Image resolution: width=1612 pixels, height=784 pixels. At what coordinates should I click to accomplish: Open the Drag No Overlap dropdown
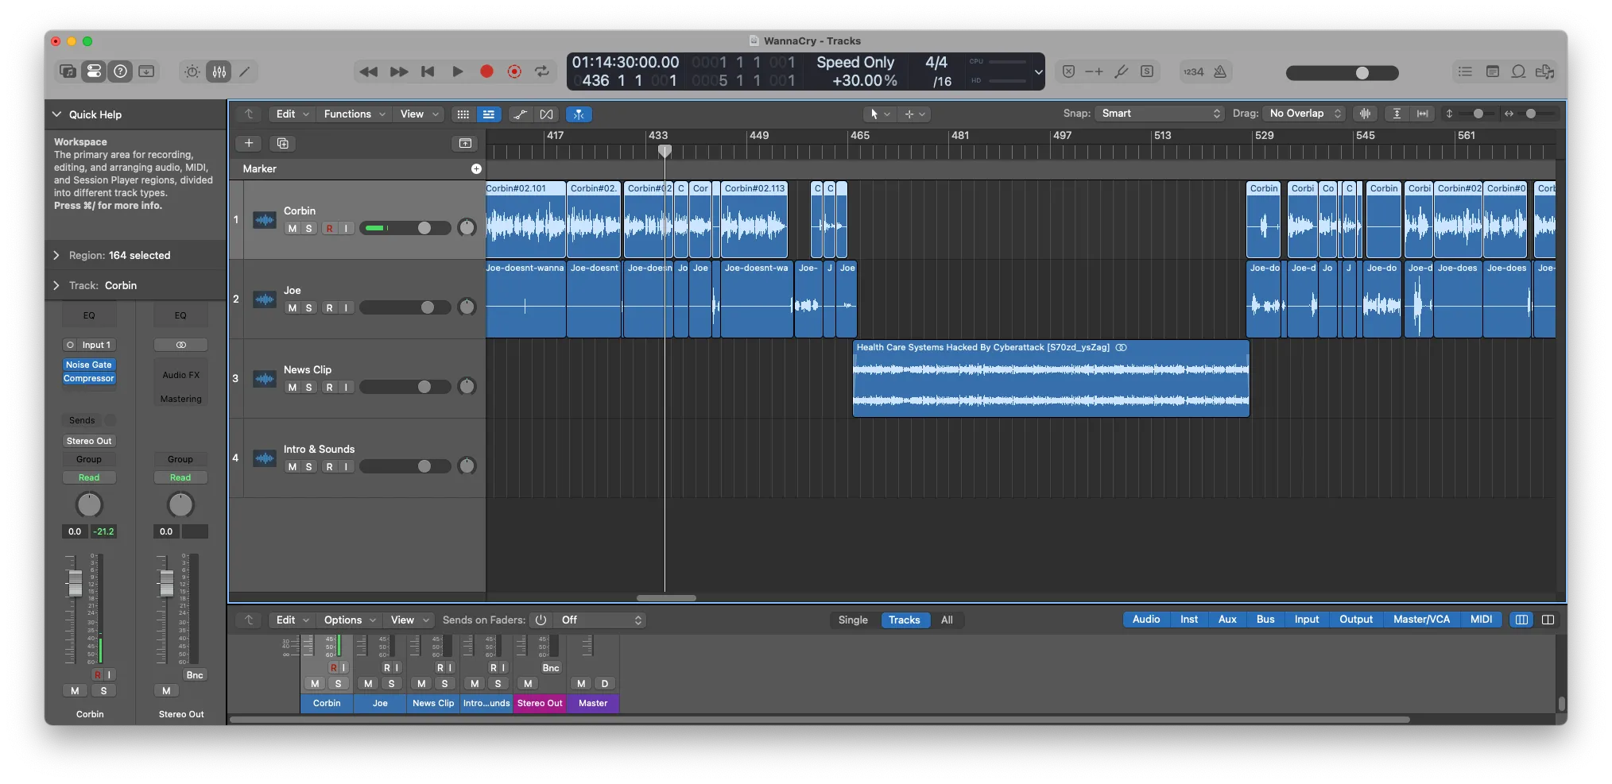pos(1305,114)
